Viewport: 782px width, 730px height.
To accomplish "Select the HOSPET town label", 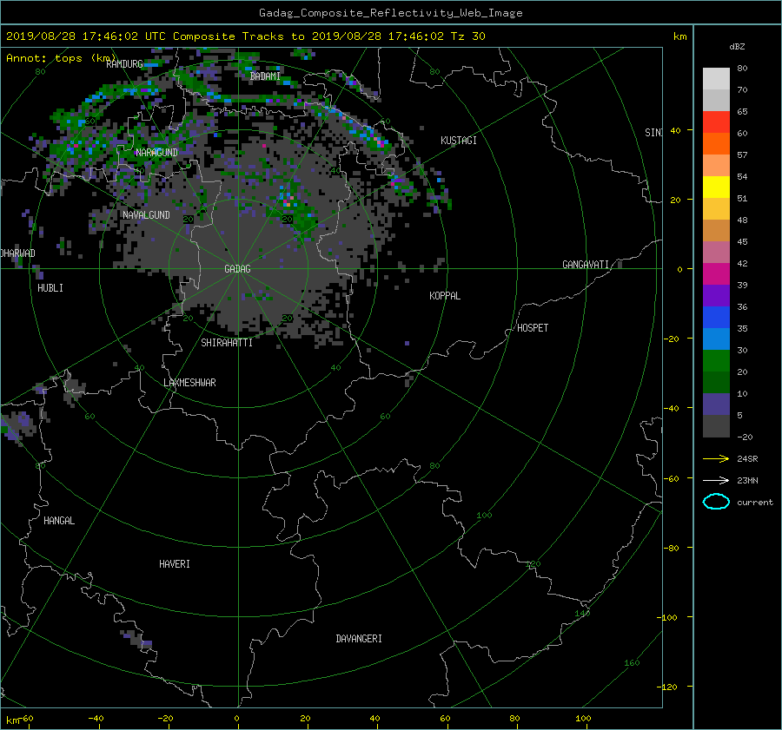I will click(533, 328).
